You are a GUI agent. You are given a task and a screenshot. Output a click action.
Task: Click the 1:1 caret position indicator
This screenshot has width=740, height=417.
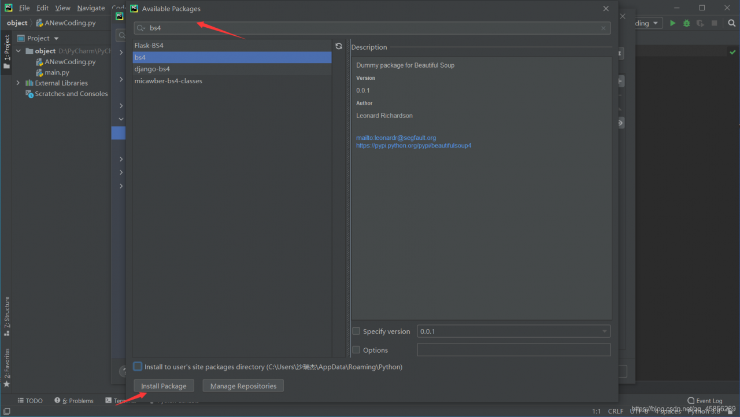[597, 411]
